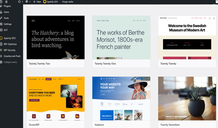Select the Twenty Seventeen theme screenshot
The width and height of the screenshot is (218, 128).
187,99
